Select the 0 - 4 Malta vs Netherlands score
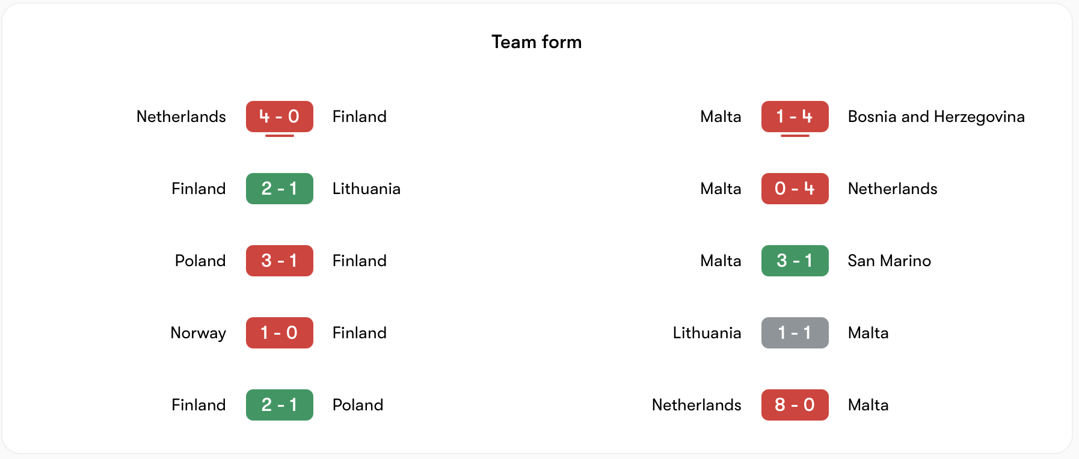Viewport: 1079px width, 459px height. (795, 189)
